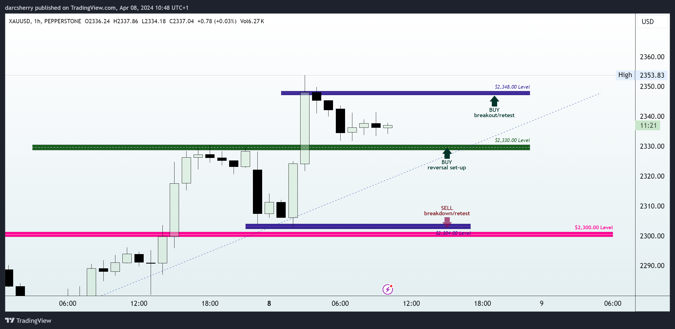
Task: Select the BUY reversal set-up annotation text
Action: (447, 165)
